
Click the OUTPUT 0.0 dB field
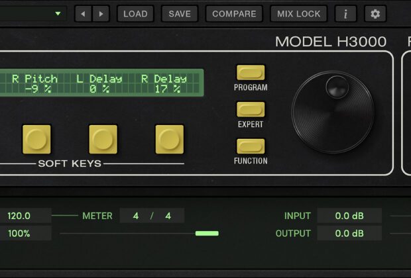[x=349, y=233]
